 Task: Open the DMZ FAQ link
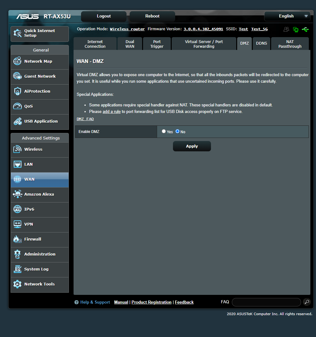point(85,119)
